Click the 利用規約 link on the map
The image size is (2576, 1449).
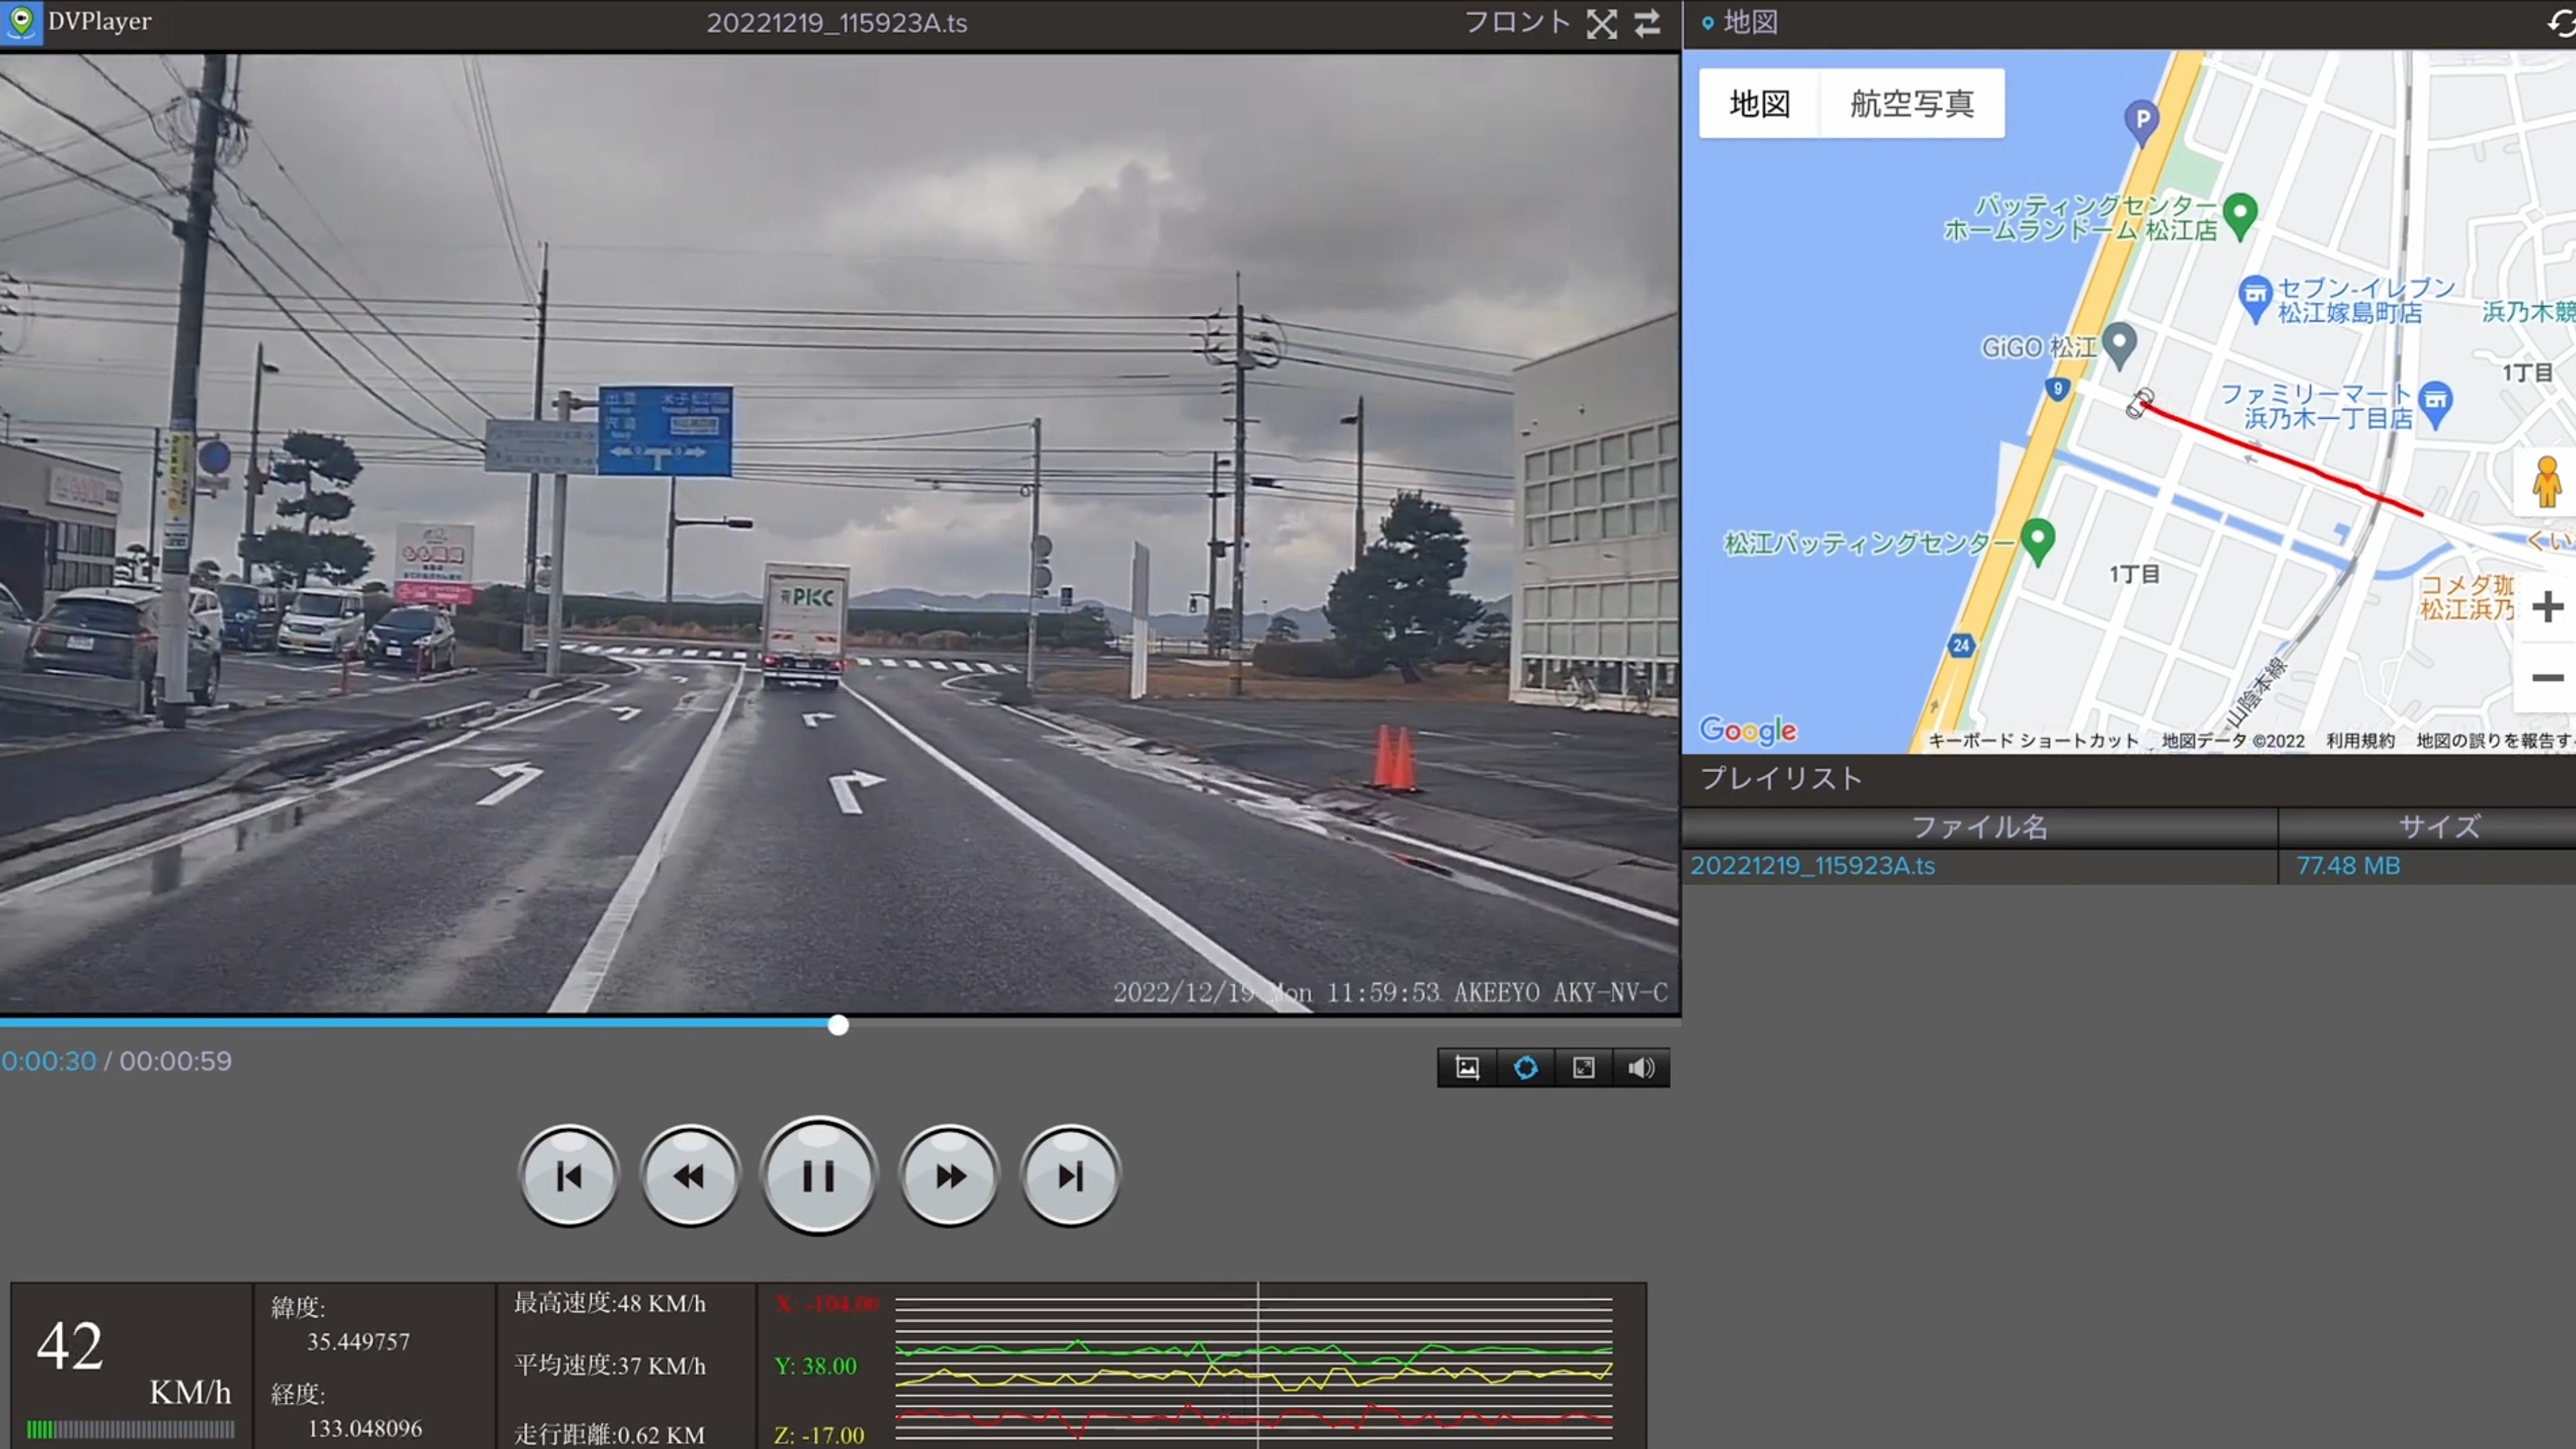[2359, 740]
